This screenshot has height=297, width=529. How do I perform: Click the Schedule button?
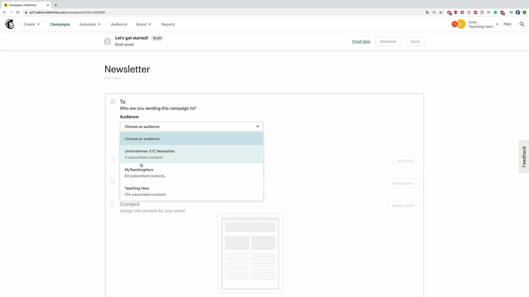point(388,41)
